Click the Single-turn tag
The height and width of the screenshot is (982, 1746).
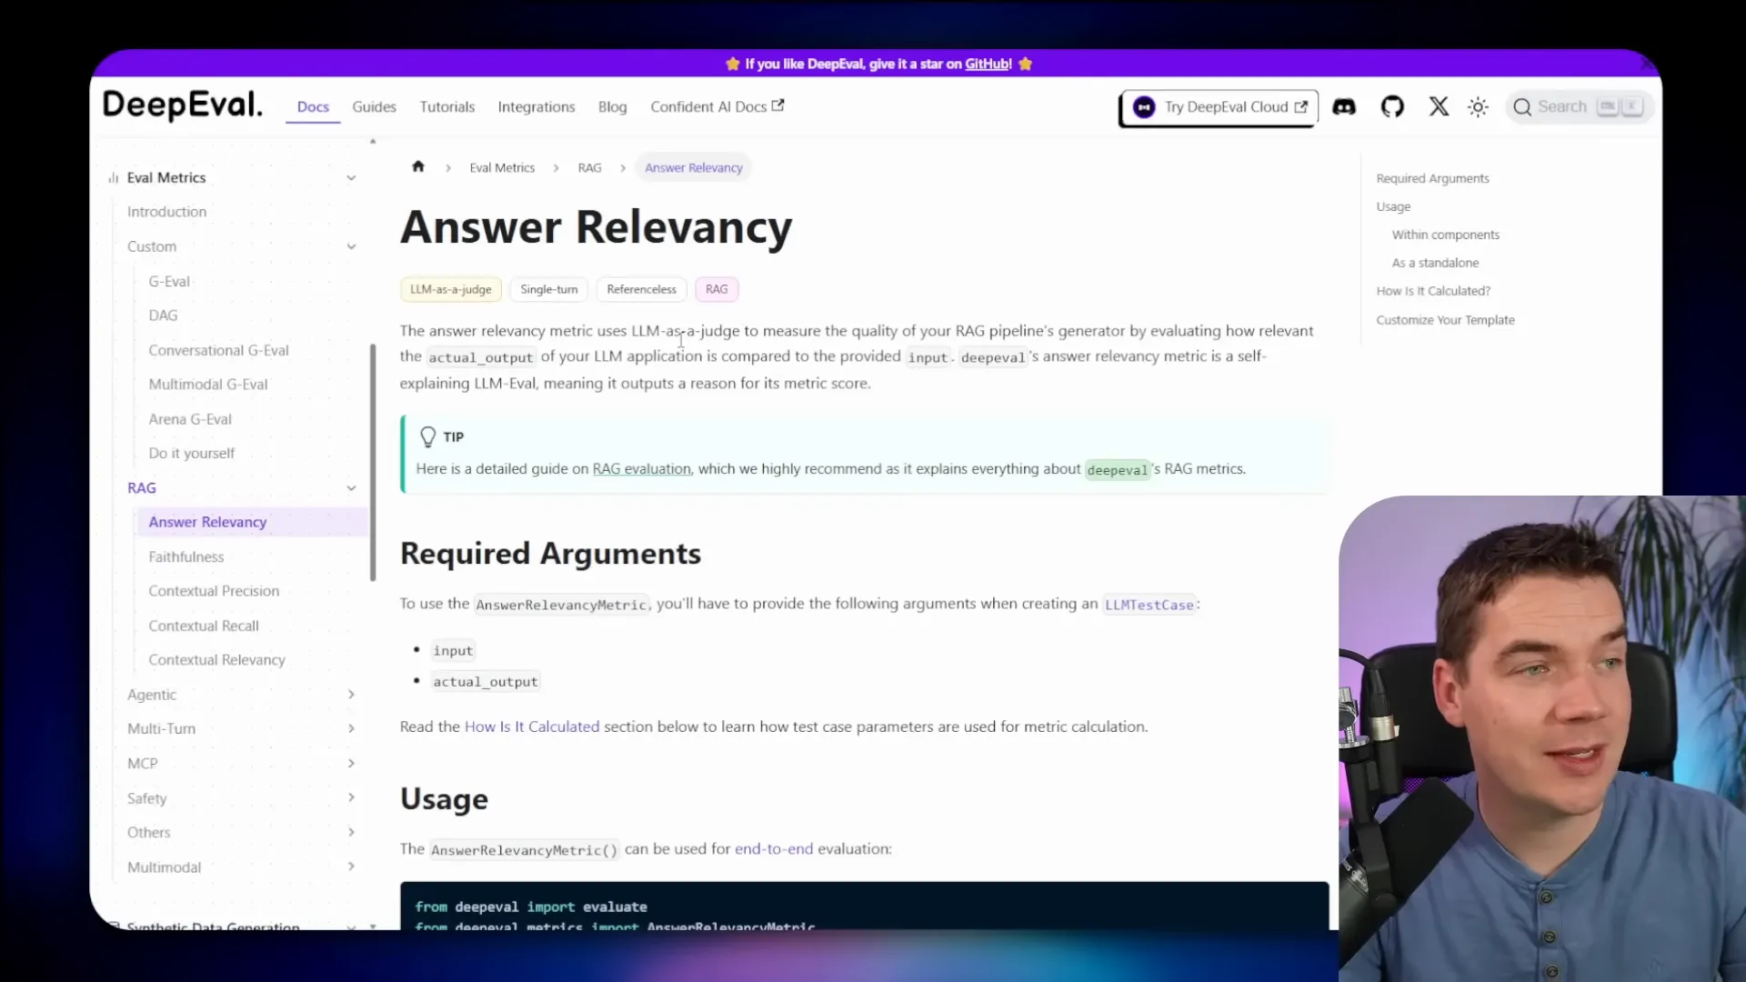549,289
